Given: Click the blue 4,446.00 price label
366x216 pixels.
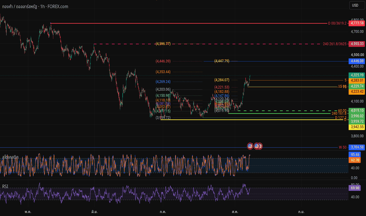Looking at the screenshot, I should tap(357, 61).
